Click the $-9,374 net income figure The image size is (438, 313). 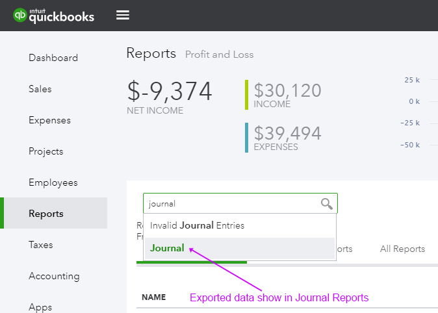(x=170, y=91)
